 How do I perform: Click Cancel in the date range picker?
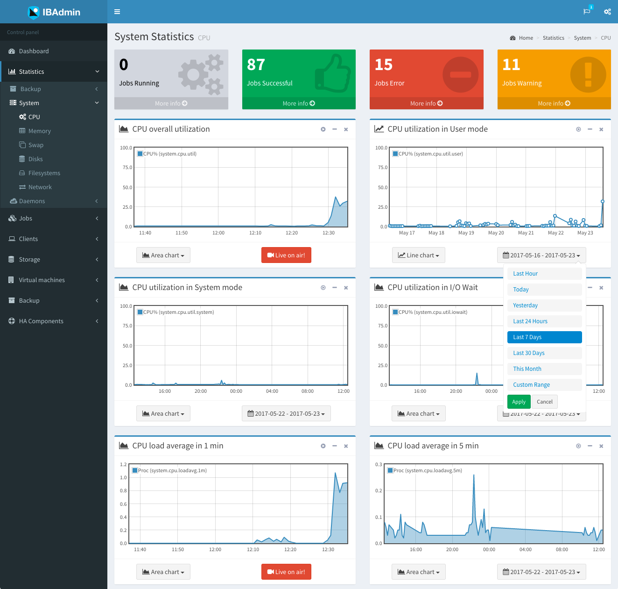click(545, 402)
